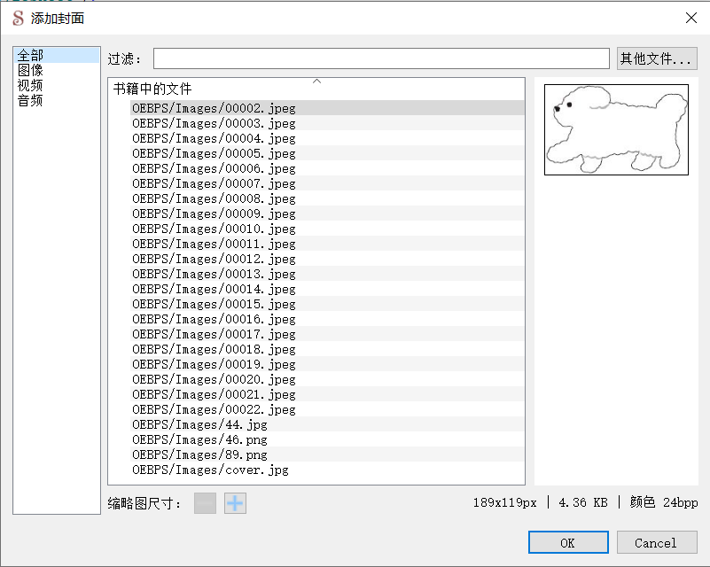Screen dimensions: 710x567
Task: Open 其他文件... to browse other files
Action: tap(657, 58)
